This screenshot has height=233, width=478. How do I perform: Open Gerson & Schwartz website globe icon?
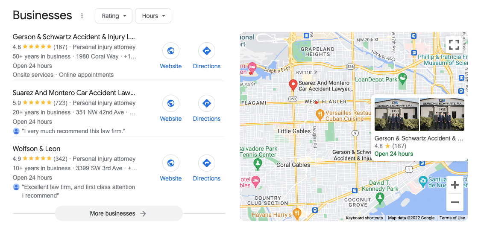(x=171, y=51)
